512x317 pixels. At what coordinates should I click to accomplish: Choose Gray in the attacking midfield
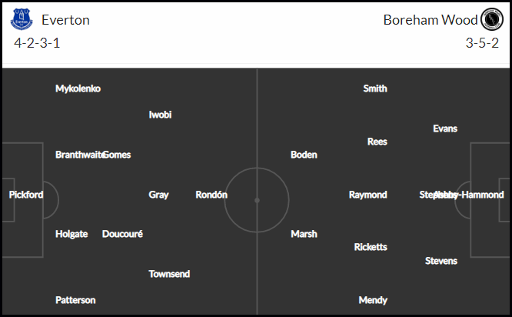click(x=158, y=195)
